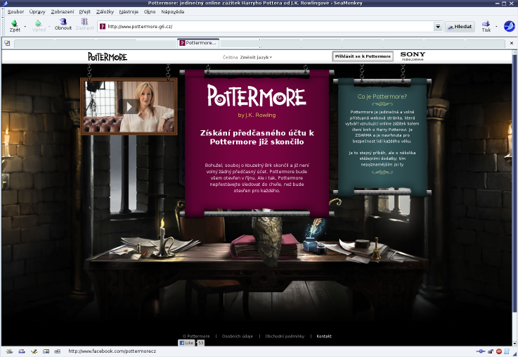Open the Soubor menu
This screenshot has width=518, height=357.
point(15,11)
